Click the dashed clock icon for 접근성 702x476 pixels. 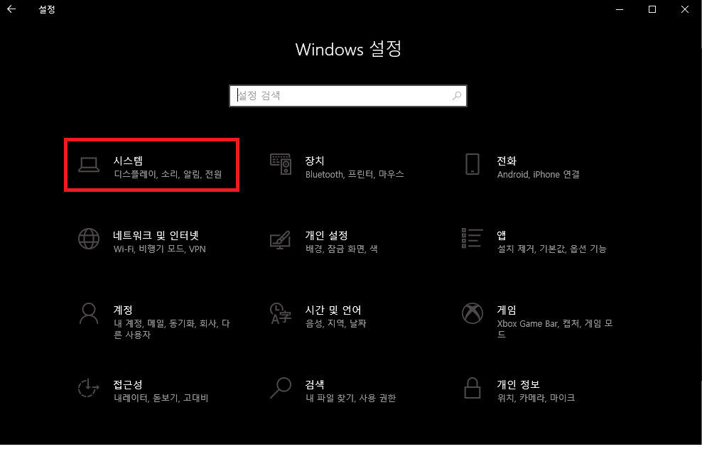click(88, 388)
